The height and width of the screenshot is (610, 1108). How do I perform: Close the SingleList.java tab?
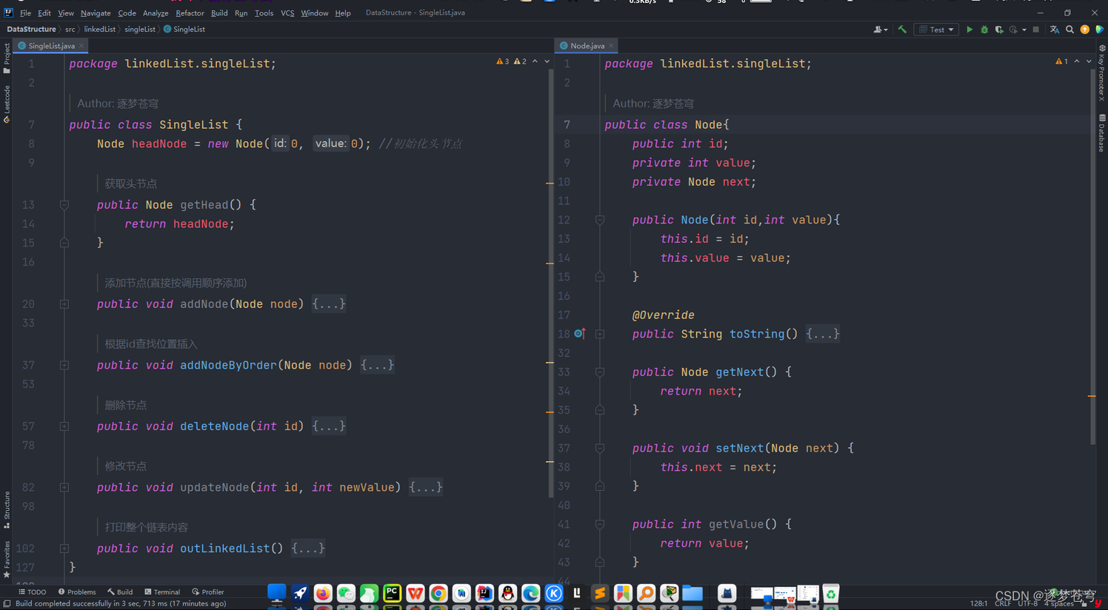pyautogui.click(x=81, y=46)
